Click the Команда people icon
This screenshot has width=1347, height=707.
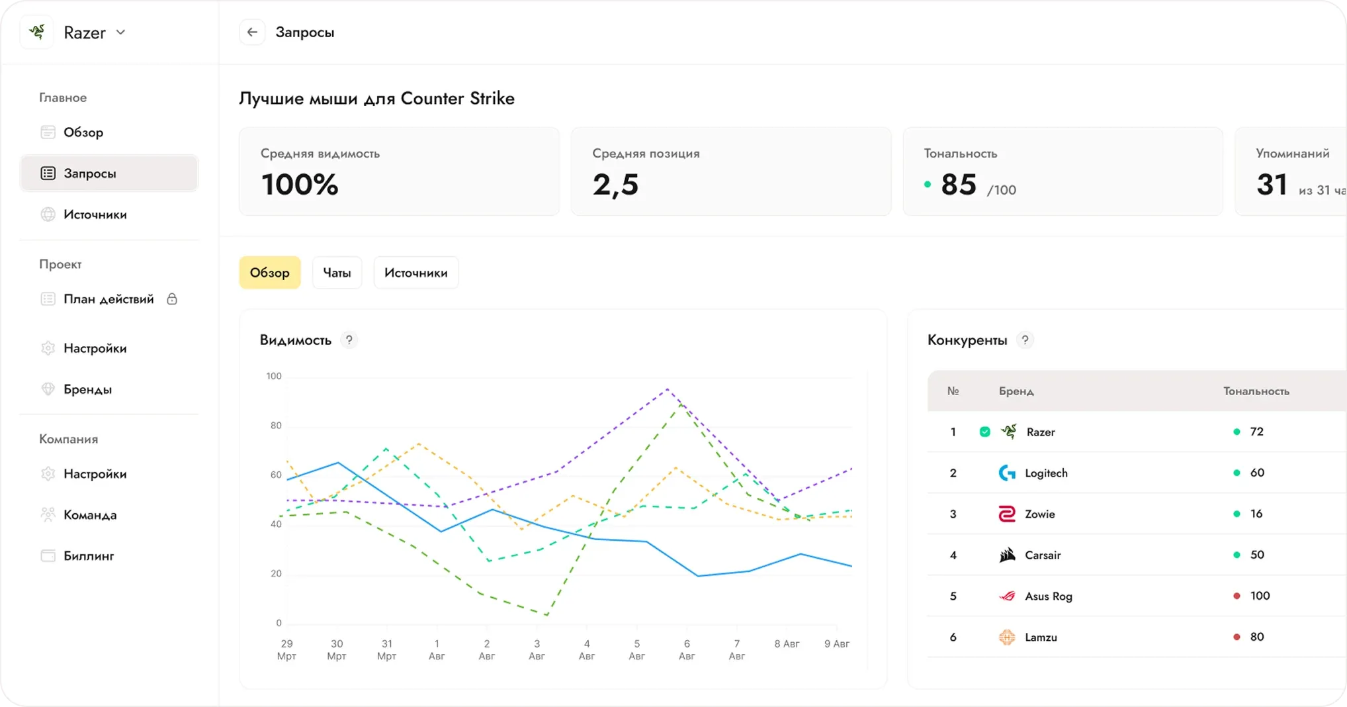coord(48,514)
